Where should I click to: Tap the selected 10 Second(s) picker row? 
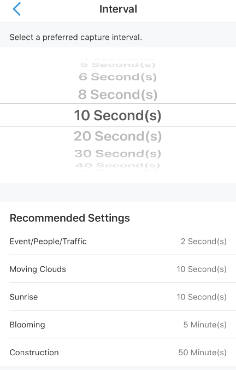point(118,115)
